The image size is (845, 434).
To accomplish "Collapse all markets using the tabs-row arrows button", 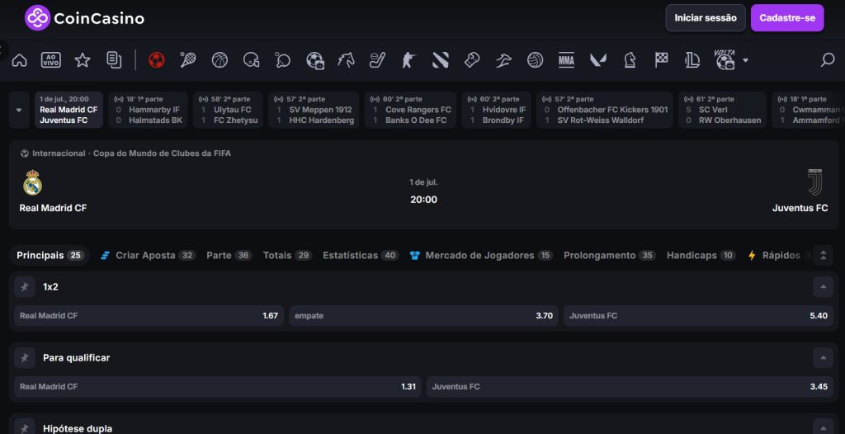I will (x=823, y=255).
